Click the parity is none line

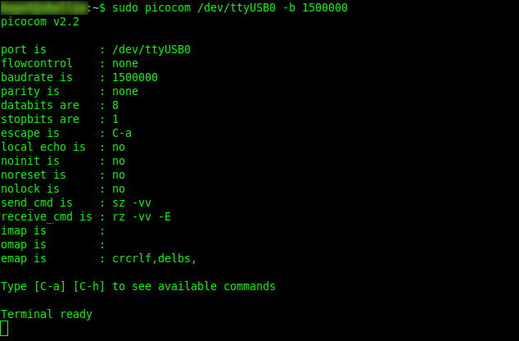pyautogui.click(x=70, y=91)
